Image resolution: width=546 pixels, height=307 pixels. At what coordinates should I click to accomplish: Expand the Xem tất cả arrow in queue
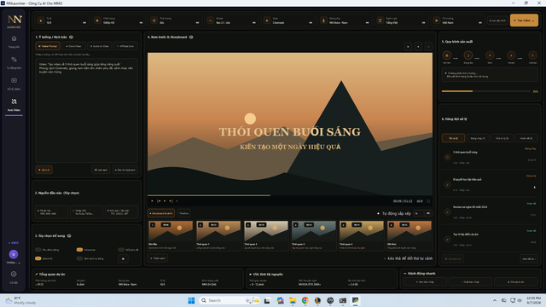click(x=529, y=258)
